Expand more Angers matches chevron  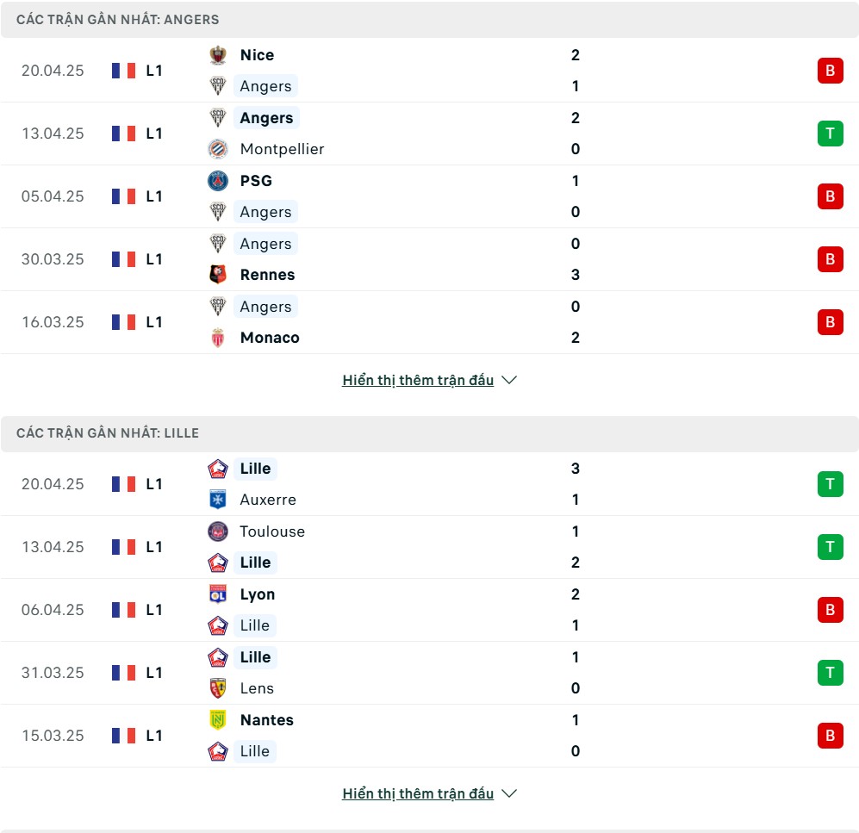509,380
